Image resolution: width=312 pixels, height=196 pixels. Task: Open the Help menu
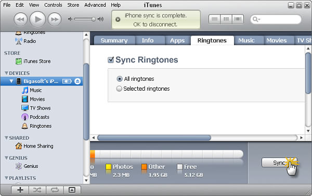115,5
